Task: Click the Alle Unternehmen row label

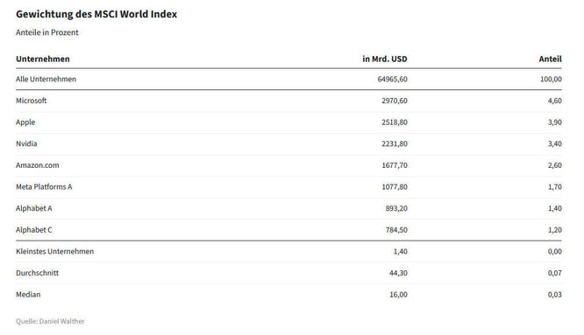Action: [x=46, y=79]
